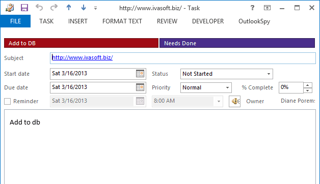The width and height of the screenshot is (320, 184).
Task: Click in the task notes body area
Action: (x=160, y=147)
